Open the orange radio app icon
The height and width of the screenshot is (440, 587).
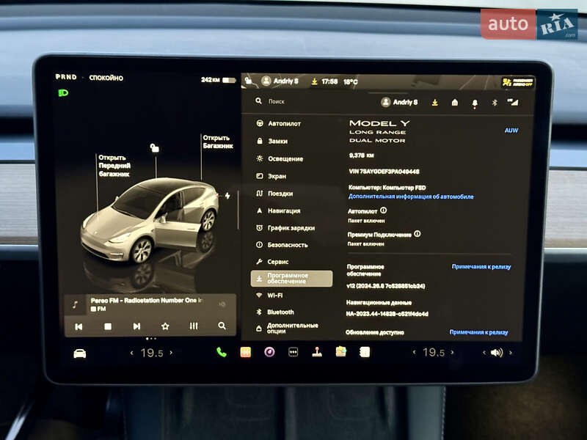(x=246, y=352)
